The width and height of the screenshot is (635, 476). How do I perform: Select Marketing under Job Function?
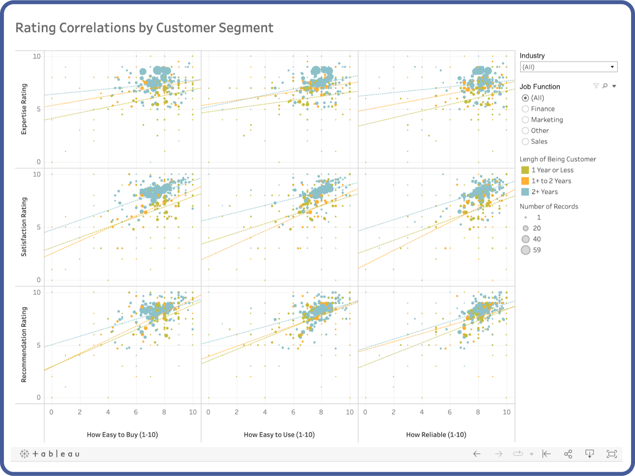tap(525, 120)
